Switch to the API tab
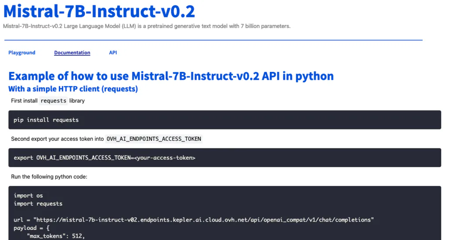This screenshot has width=450, height=240. [113, 53]
